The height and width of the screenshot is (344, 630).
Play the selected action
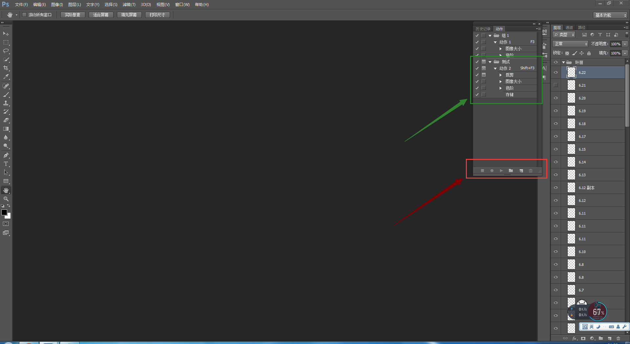(501, 171)
